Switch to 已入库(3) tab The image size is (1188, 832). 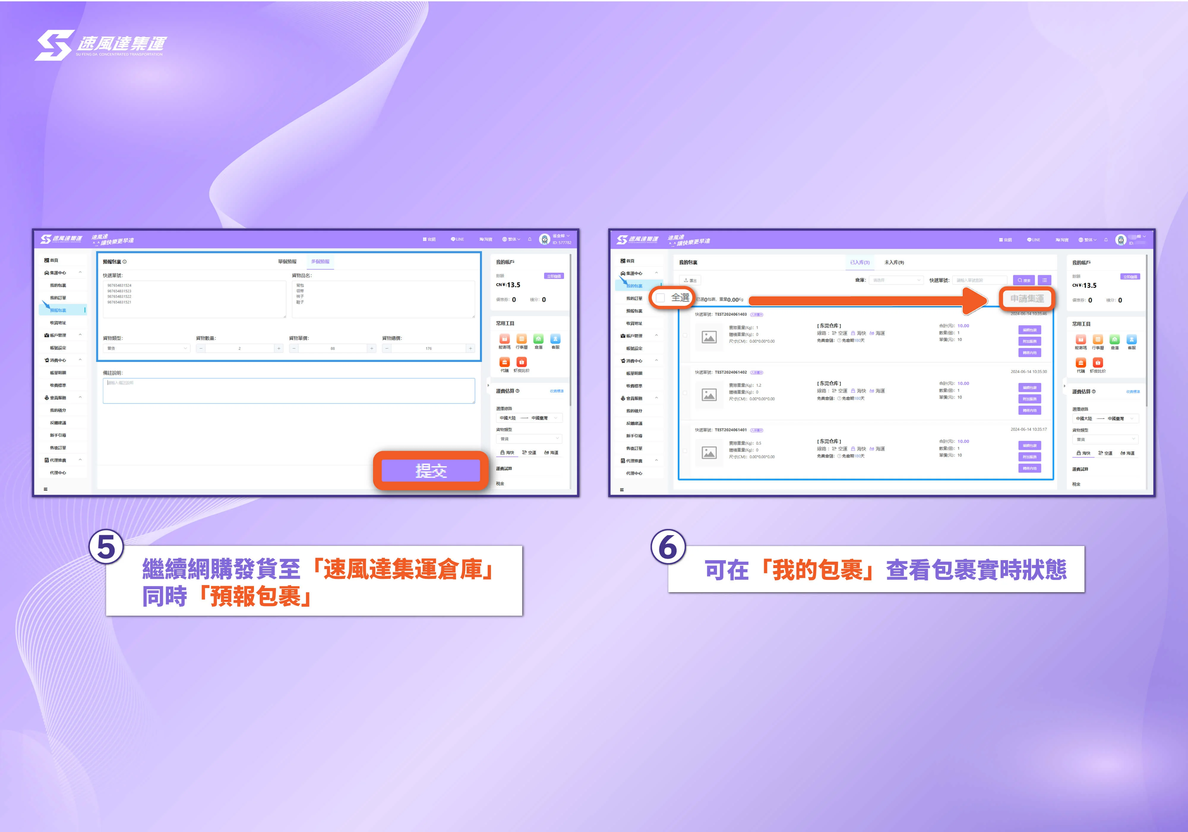pos(860,262)
